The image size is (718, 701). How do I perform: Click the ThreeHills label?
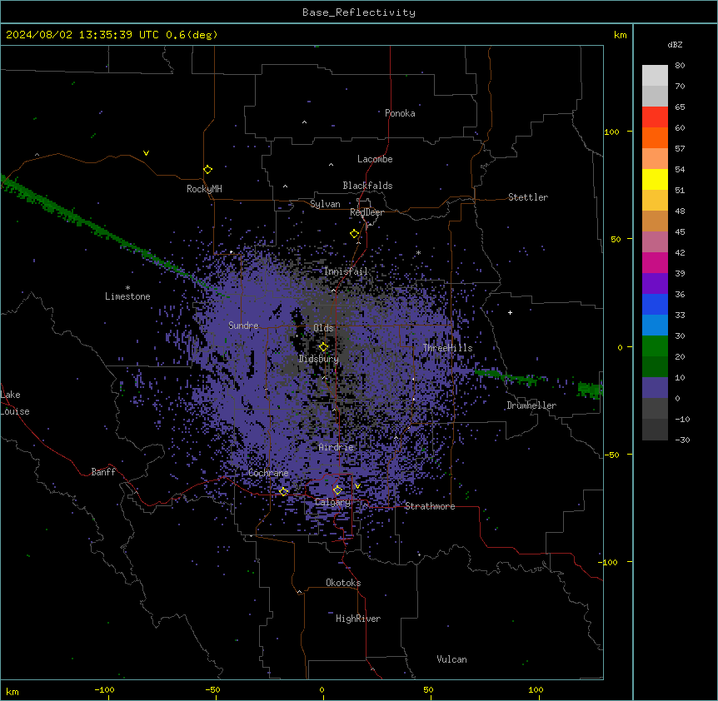pos(447,348)
